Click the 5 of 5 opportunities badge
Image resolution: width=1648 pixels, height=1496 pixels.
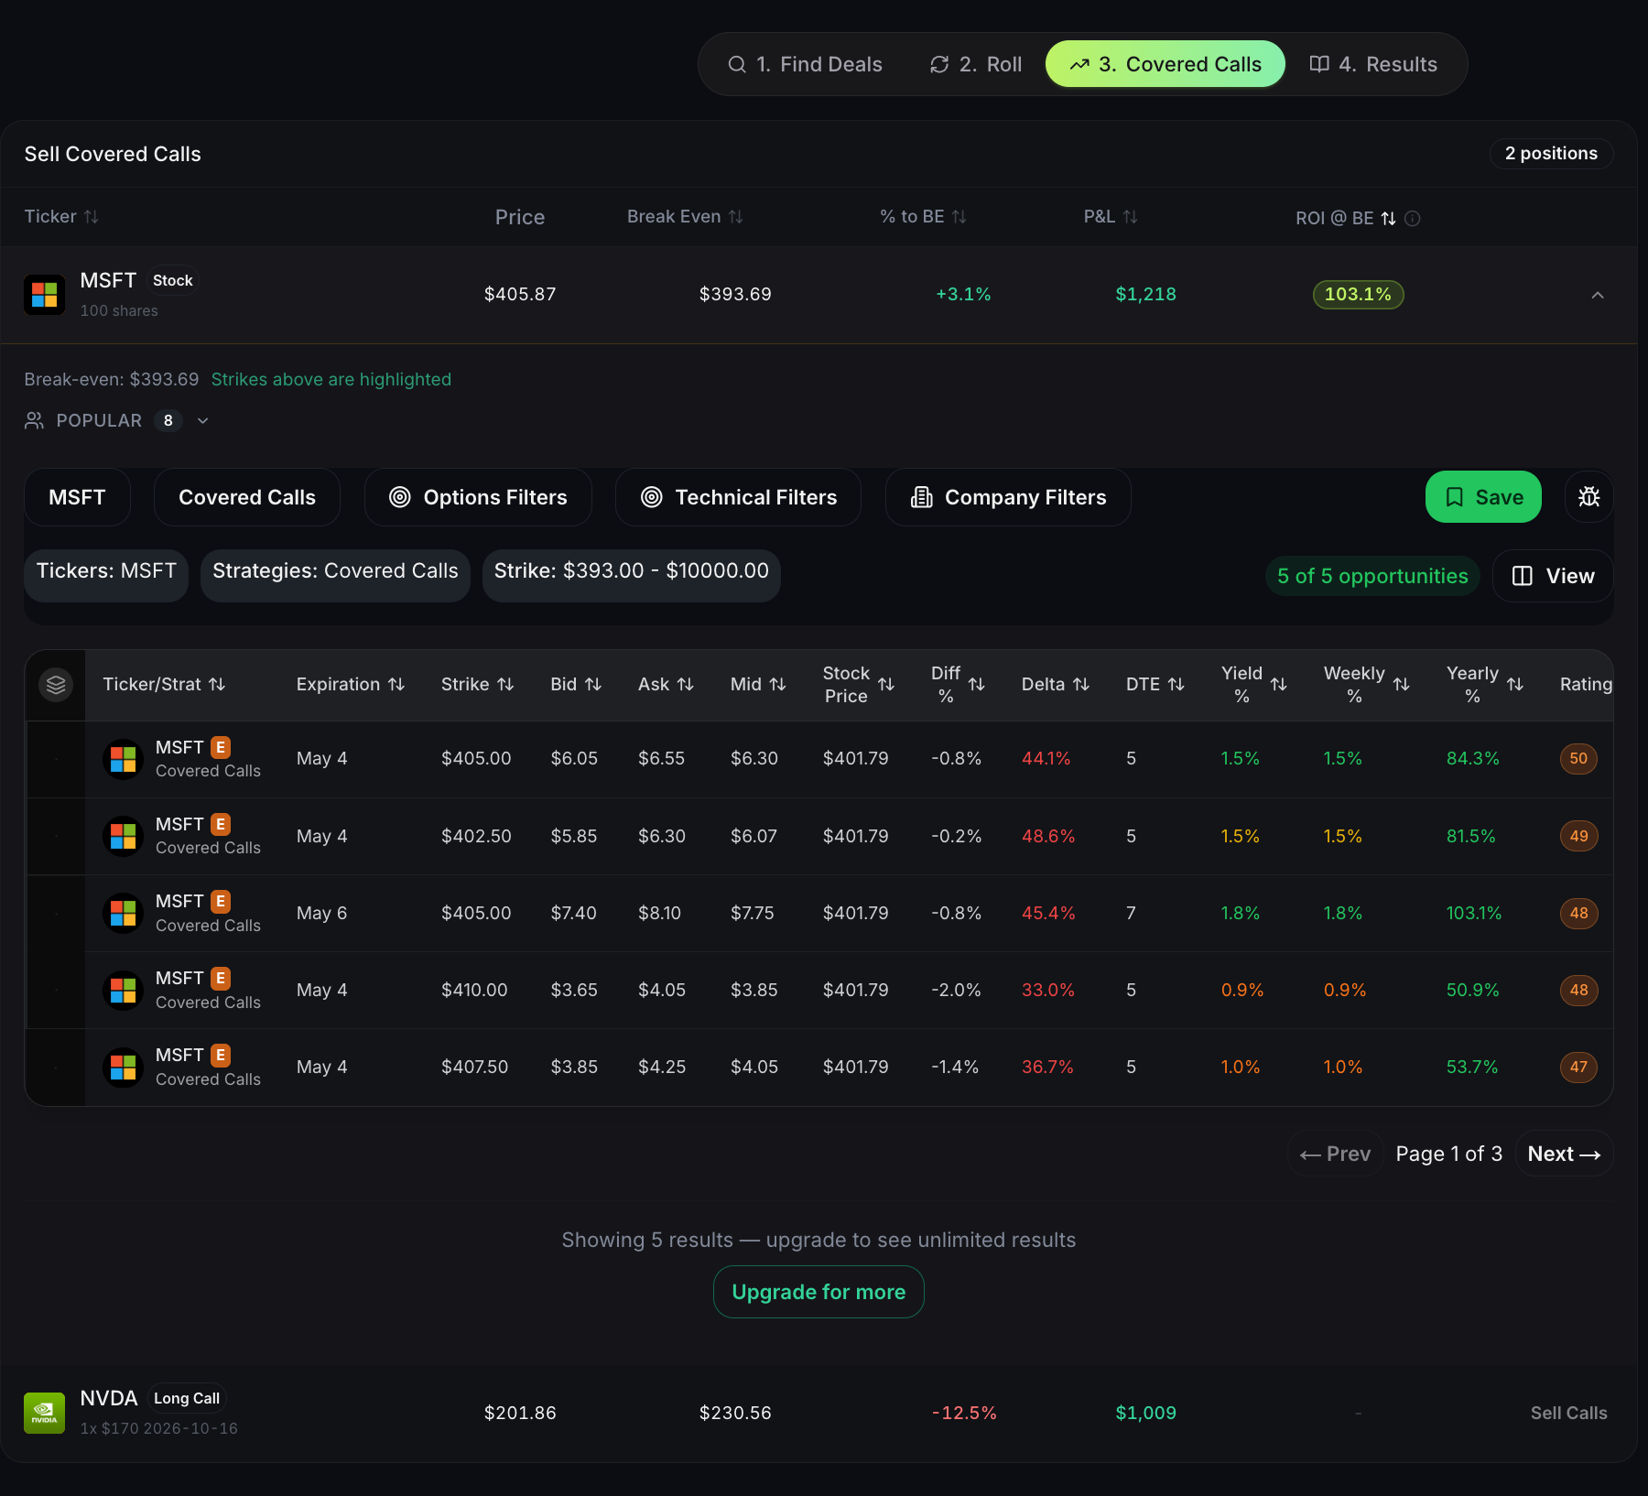1372,576
